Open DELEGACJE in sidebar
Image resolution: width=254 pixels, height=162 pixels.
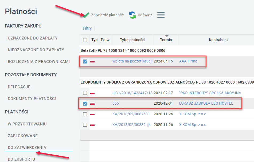click(19, 87)
